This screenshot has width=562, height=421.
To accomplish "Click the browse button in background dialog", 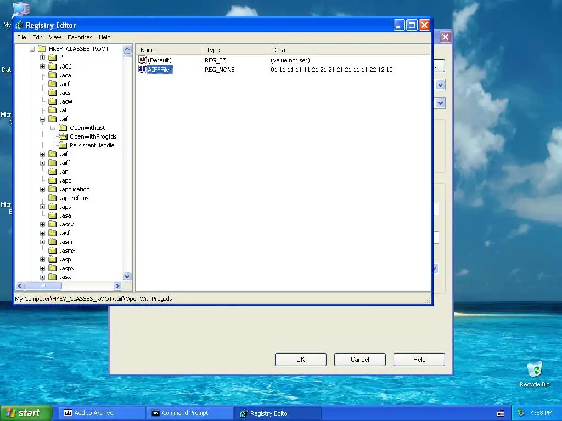I will tap(439, 66).
